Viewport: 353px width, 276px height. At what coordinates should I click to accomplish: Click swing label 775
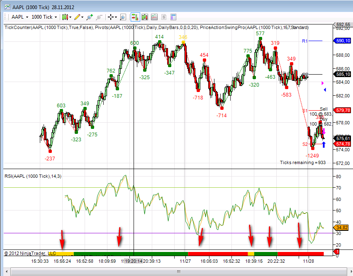(248, 51)
